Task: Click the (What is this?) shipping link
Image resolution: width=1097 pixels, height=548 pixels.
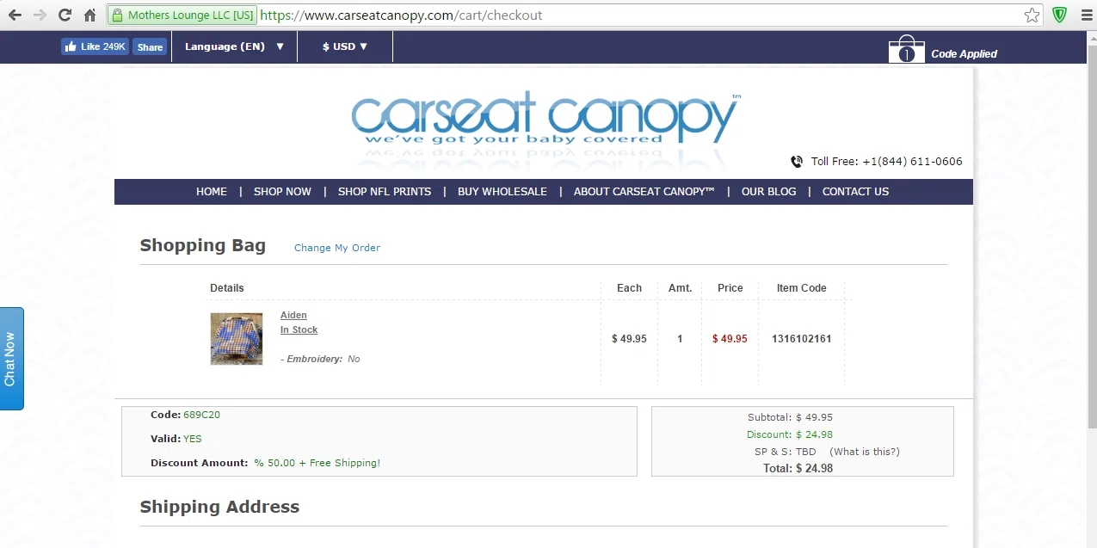Action: pyautogui.click(x=865, y=452)
